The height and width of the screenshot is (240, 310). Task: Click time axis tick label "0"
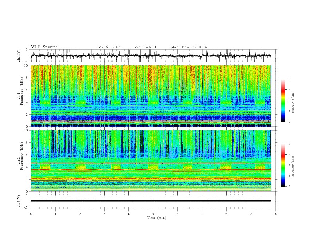pyautogui.click(x=31, y=214)
